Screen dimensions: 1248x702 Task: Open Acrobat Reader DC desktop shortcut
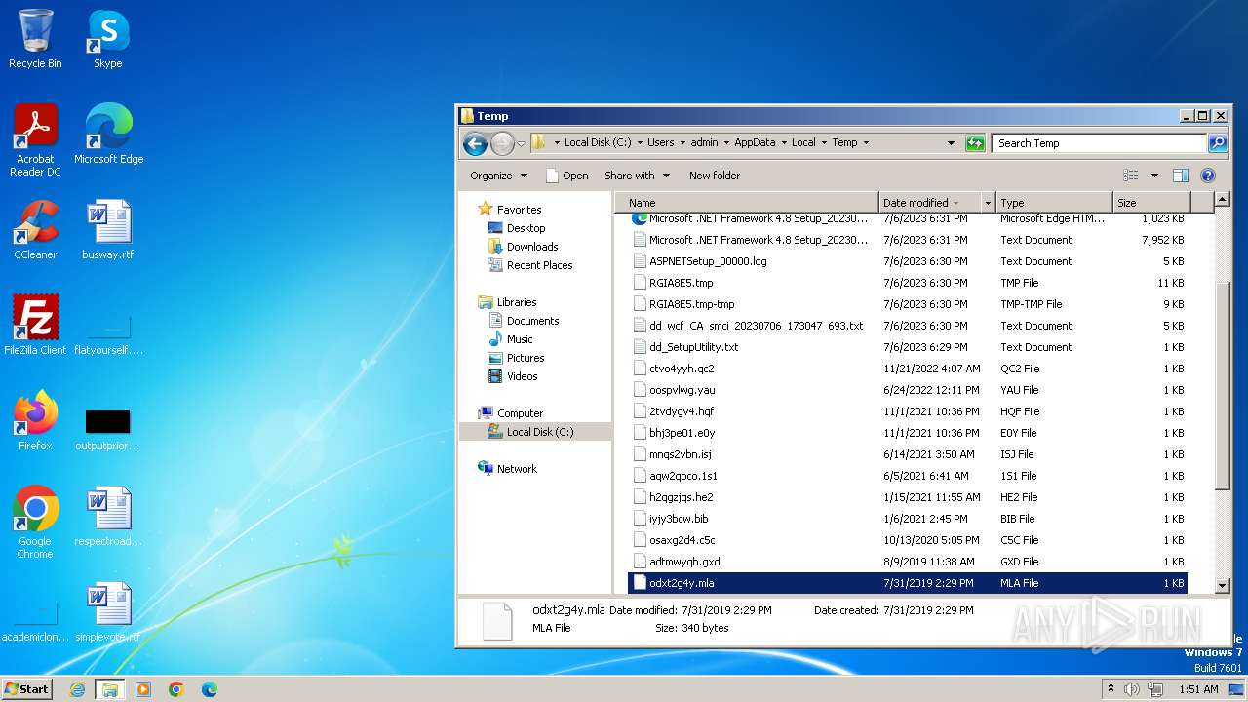35,140
